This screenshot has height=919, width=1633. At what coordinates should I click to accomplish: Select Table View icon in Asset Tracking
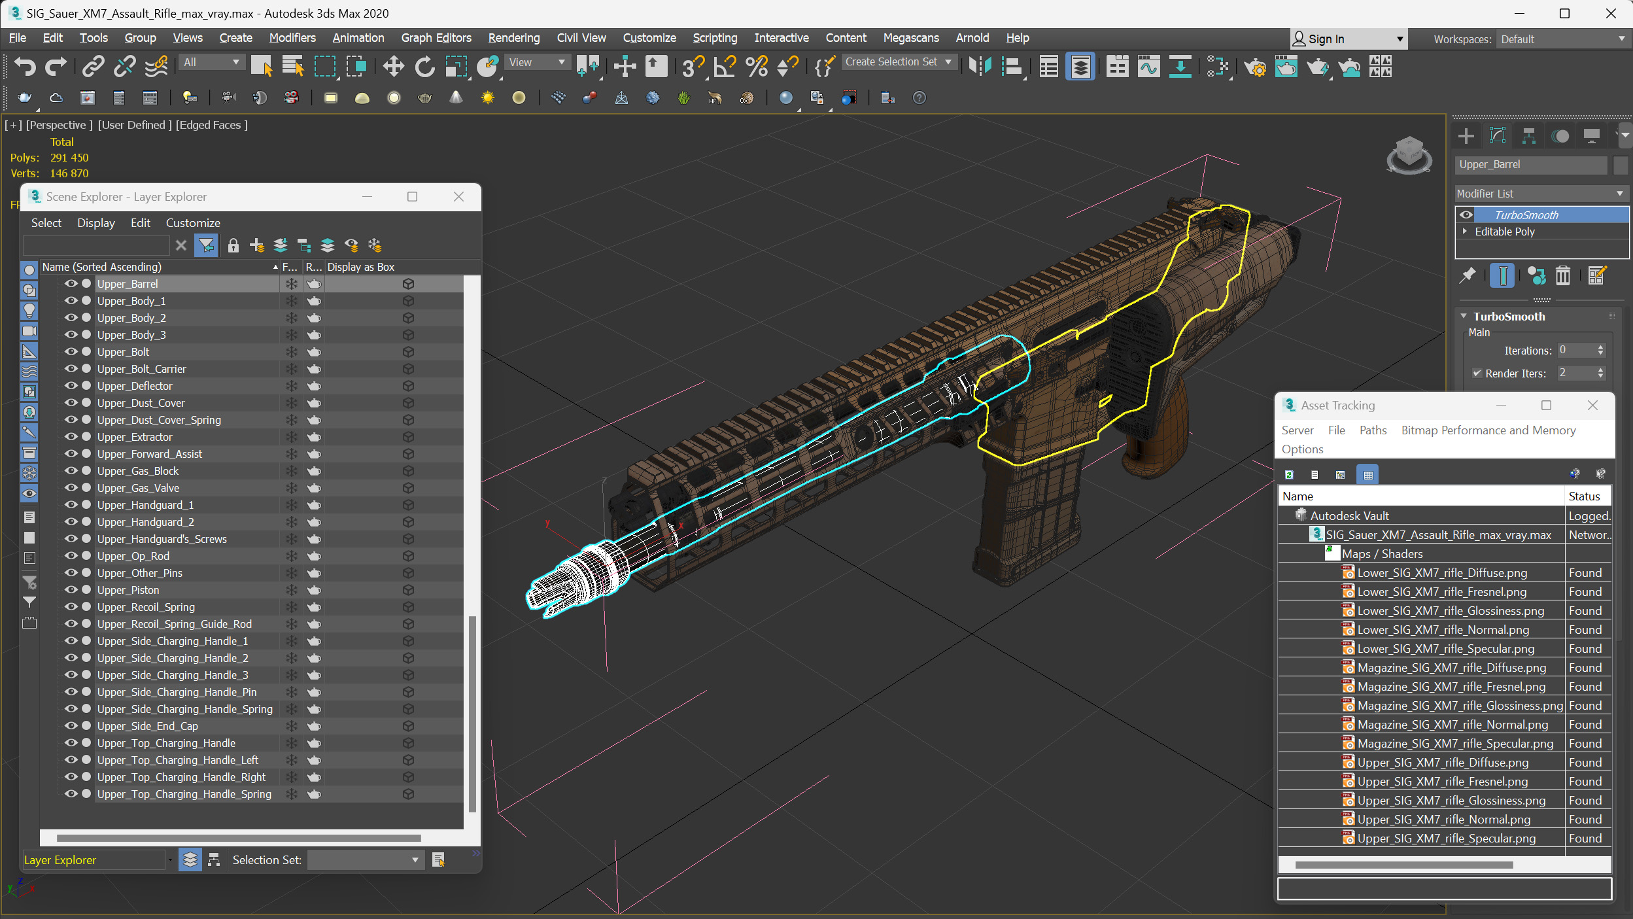(x=1367, y=474)
